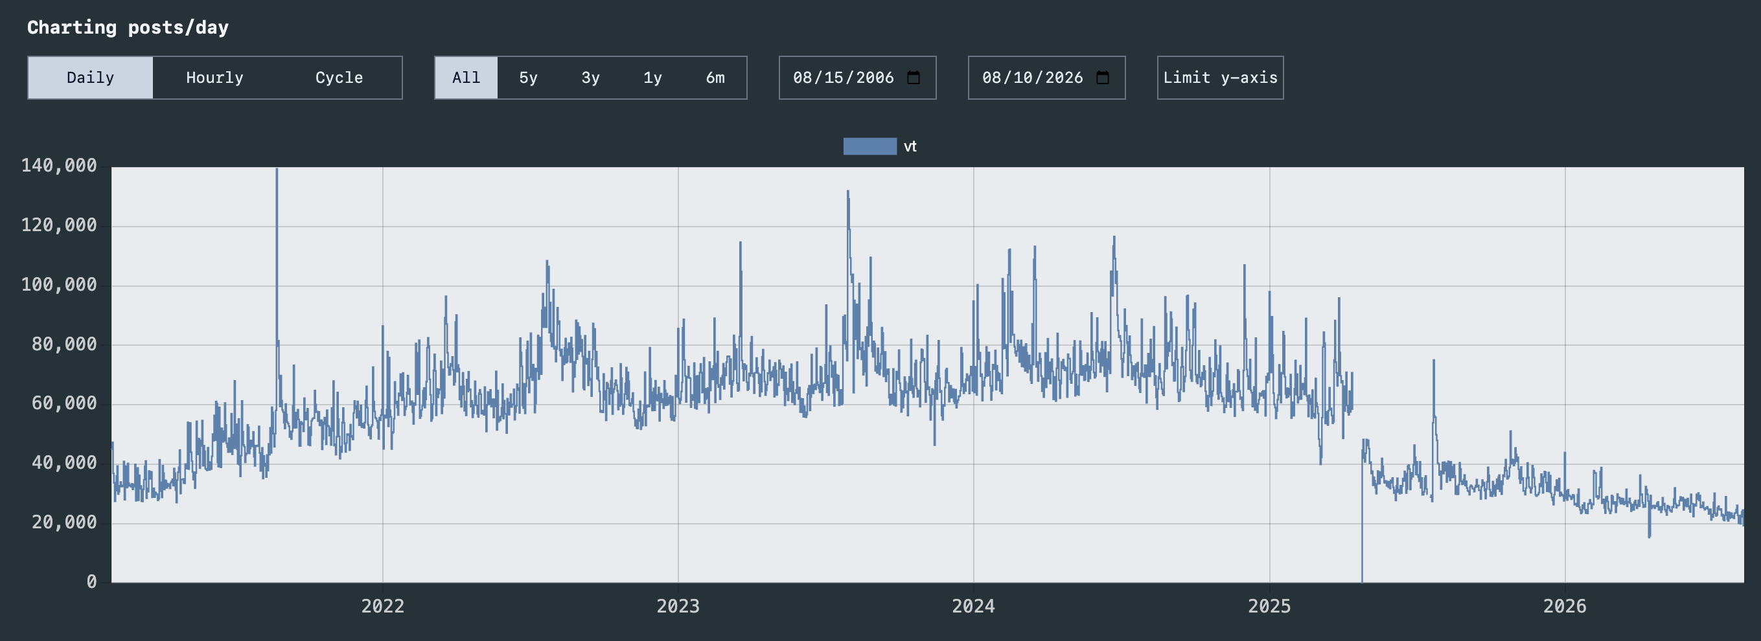Click the 2026 x-axis label

(1565, 606)
